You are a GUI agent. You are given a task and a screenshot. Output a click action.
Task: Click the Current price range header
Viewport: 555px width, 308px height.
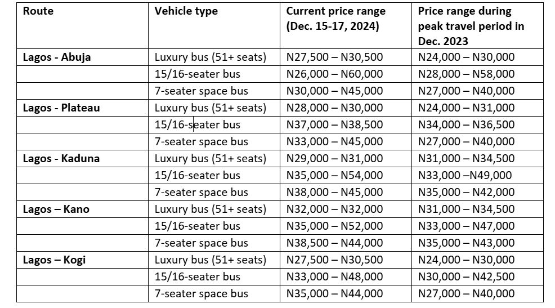[x=336, y=19]
